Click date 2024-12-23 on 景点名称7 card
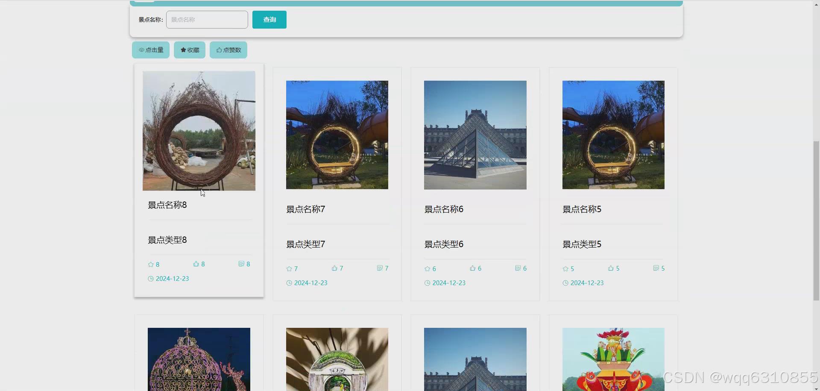This screenshot has width=820, height=391. coord(310,283)
